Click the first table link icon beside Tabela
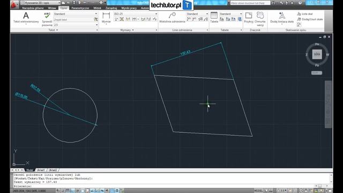 [x=222, y=19]
